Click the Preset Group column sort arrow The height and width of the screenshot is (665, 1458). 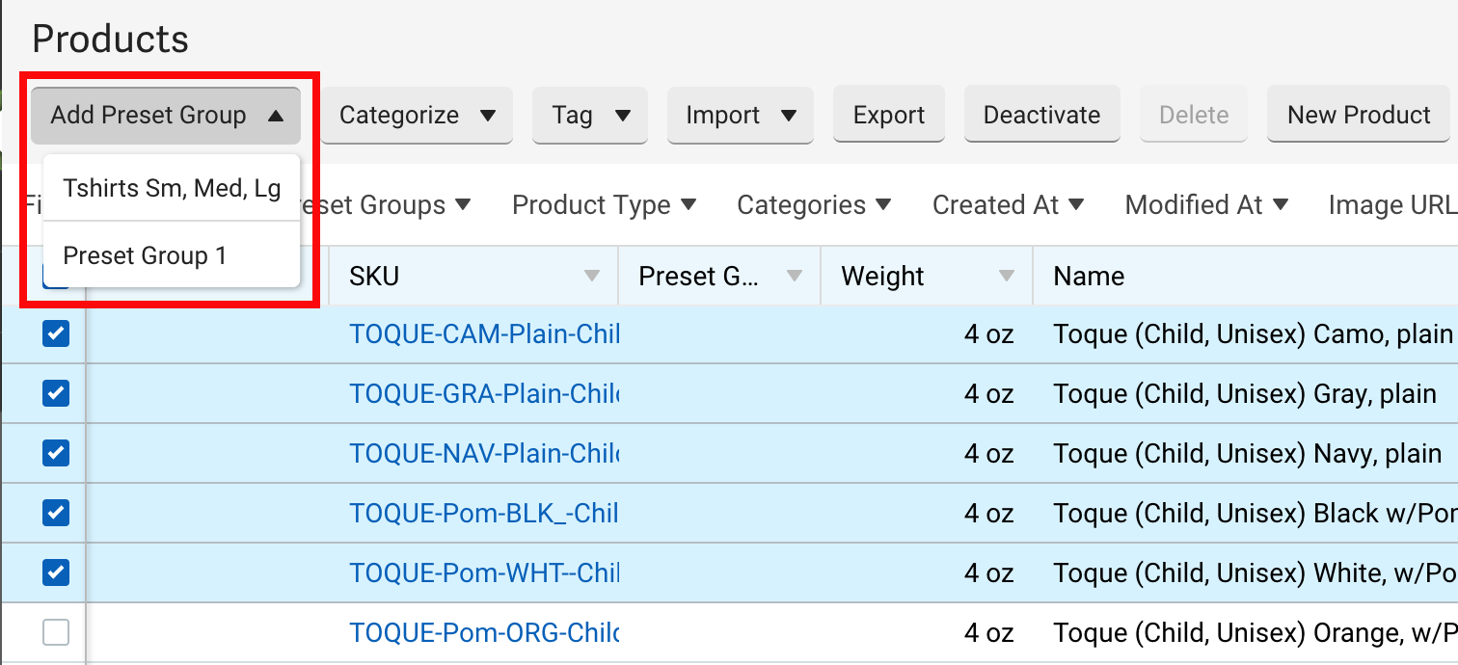tap(795, 277)
